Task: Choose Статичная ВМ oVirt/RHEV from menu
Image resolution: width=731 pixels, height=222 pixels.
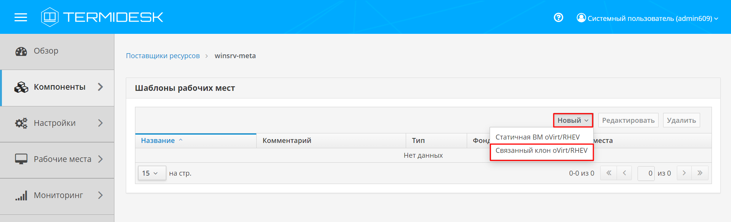Action: [538, 137]
